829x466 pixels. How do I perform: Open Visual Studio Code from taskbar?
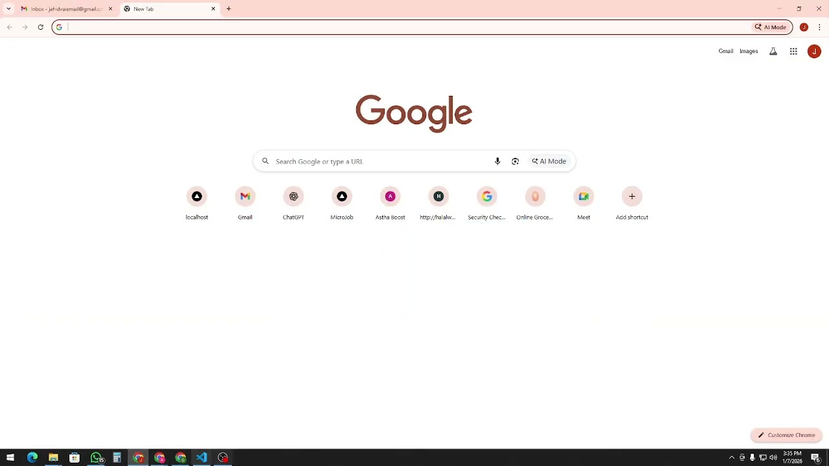coord(201,458)
